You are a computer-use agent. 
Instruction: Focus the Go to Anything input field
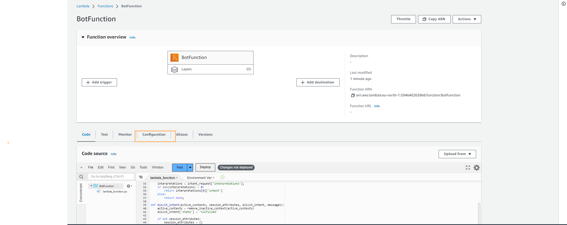coord(111,177)
